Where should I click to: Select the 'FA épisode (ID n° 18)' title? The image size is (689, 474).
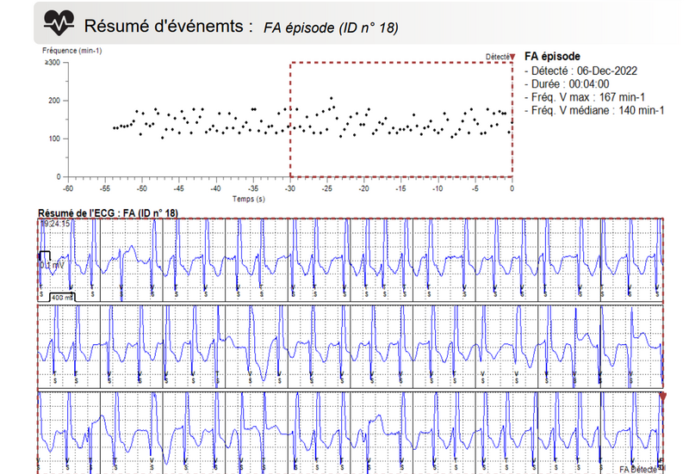pos(331,28)
